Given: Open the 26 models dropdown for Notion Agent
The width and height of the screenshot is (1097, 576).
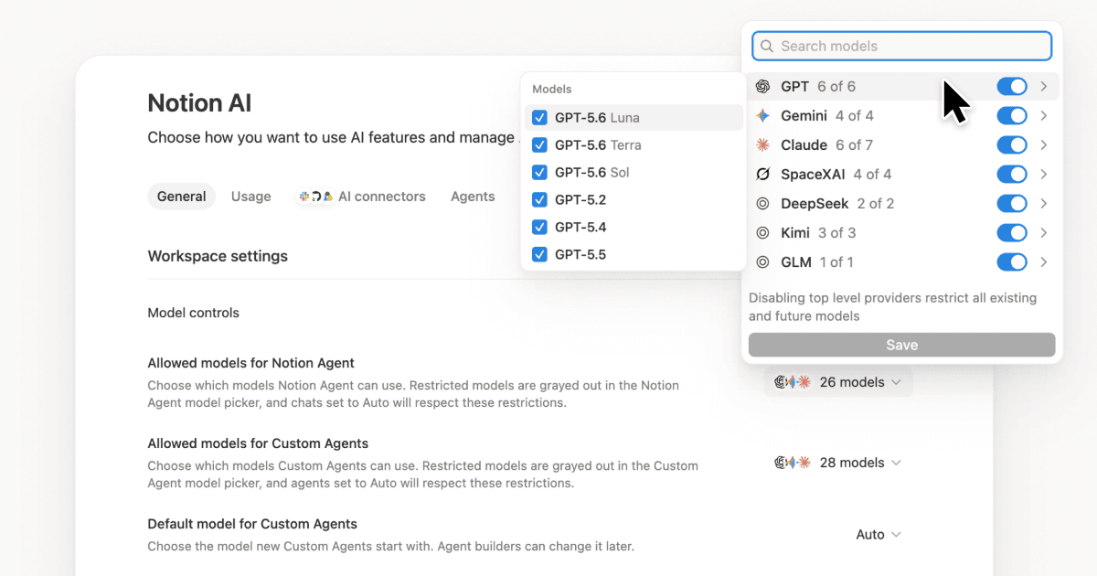Looking at the screenshot, I should click(x=838, y=382).
